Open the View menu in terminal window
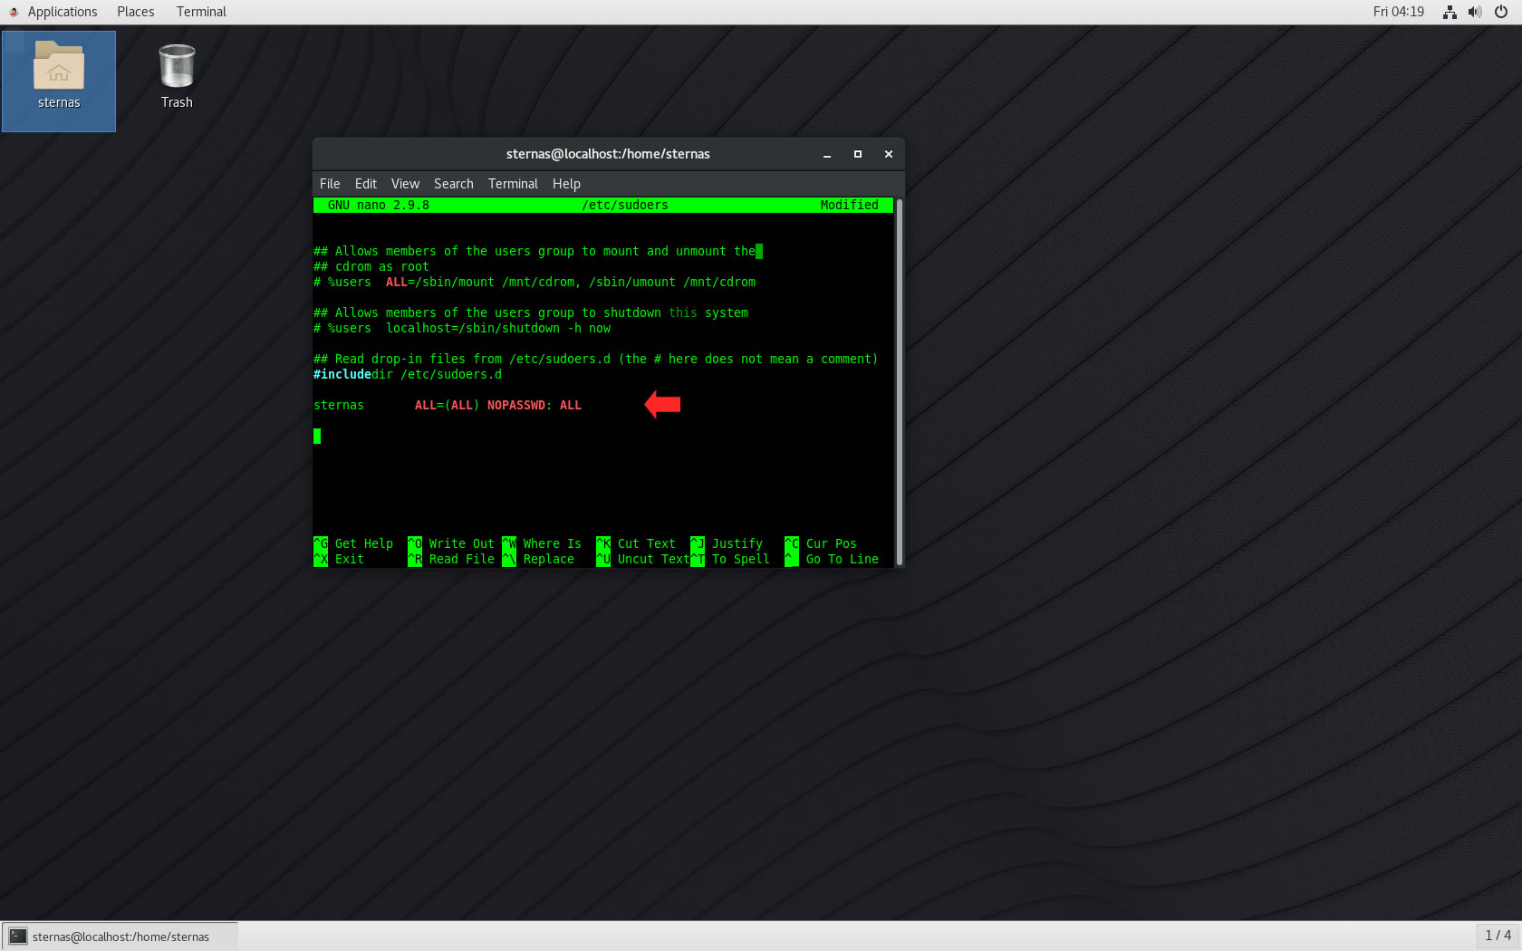Image resolution: width=1522 pixels, height=951 pixels. tap(405, 184)
